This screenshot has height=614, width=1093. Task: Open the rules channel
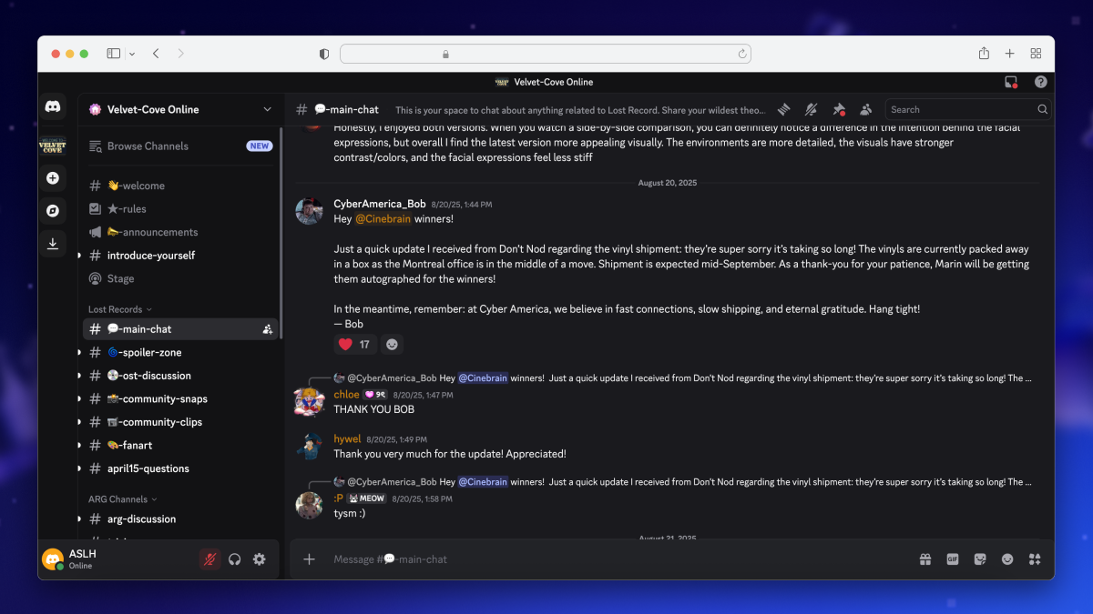click(x=180, y=209)
